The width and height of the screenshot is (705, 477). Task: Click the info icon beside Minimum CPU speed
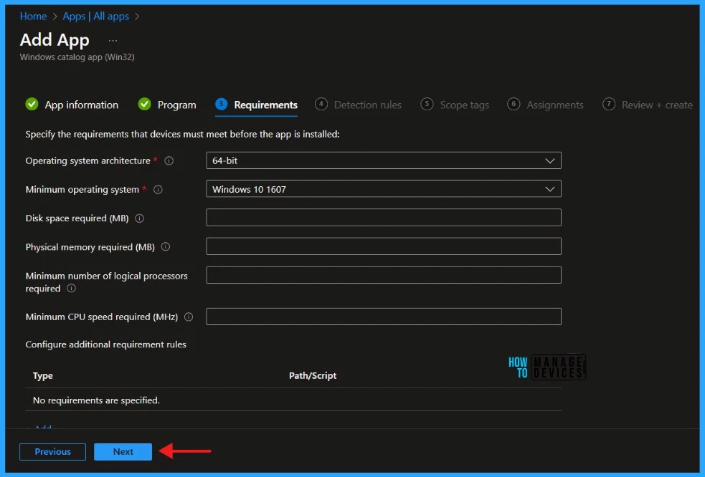(x=189, y=317)
